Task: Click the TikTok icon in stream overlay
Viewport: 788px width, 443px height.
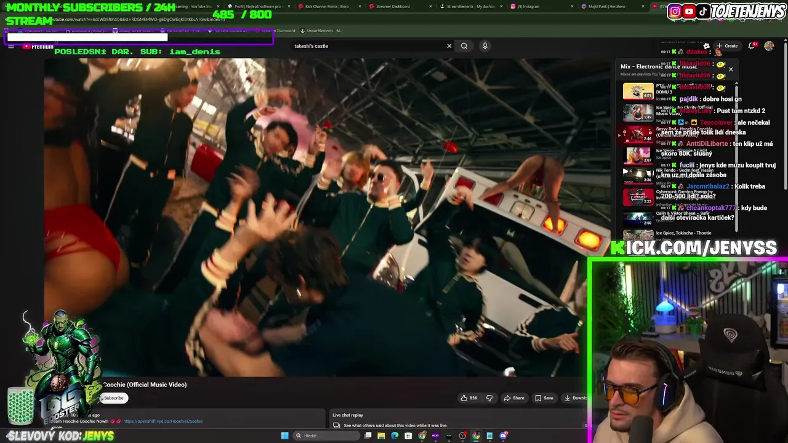Action: (702, 11)
